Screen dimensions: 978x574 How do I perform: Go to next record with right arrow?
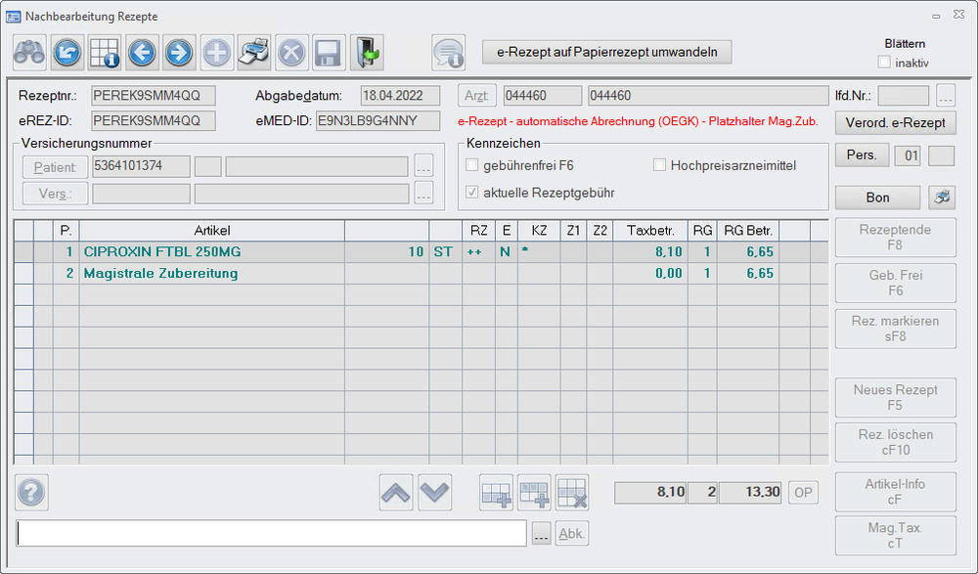(x=179, y=52)
